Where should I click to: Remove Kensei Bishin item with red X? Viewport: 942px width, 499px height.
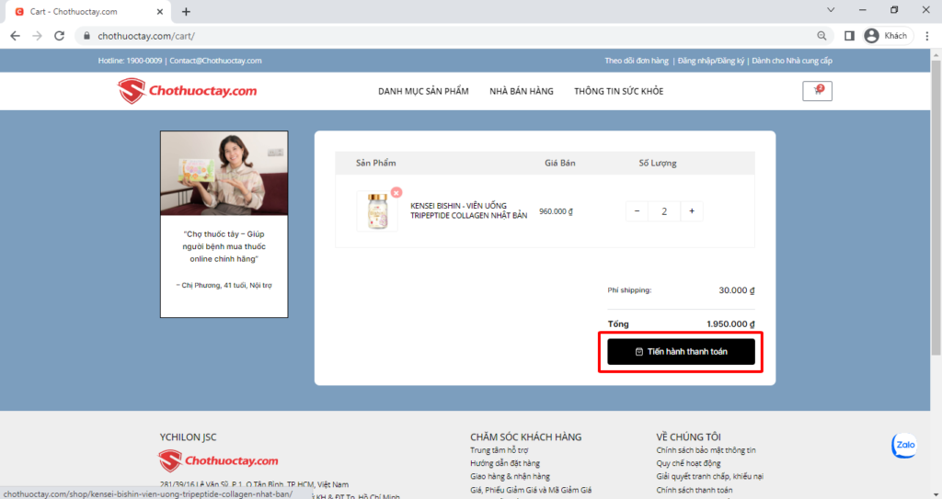pyautogui.click(x=396, y=192)
